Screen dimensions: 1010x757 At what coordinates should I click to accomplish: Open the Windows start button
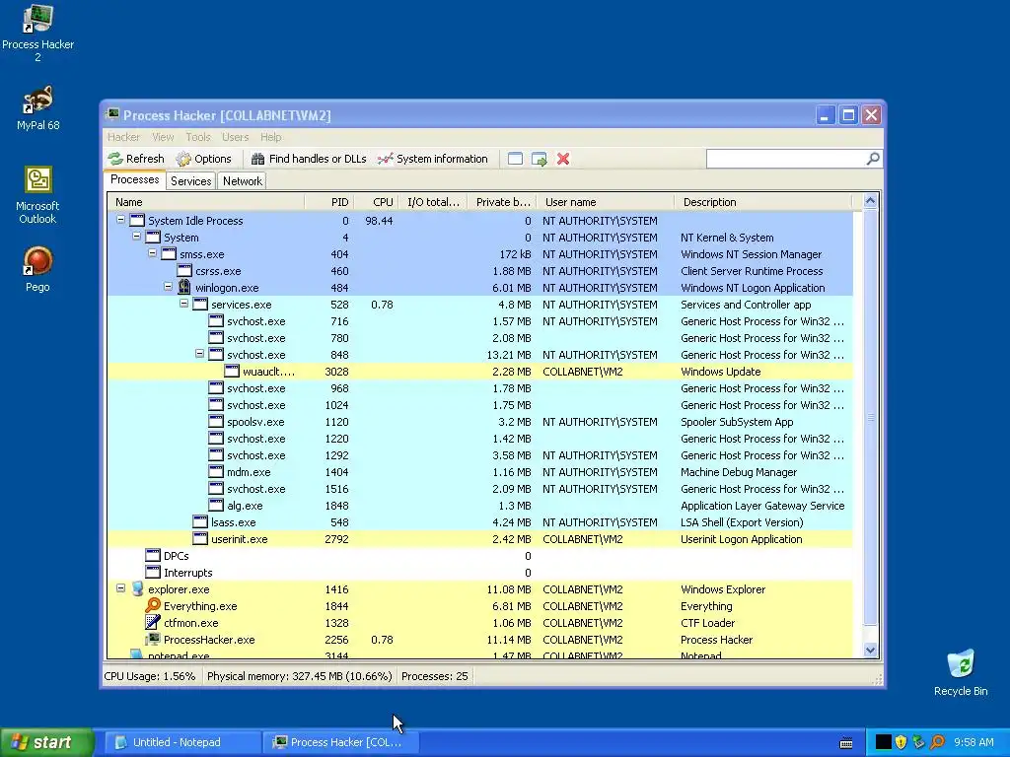point(47,742)
